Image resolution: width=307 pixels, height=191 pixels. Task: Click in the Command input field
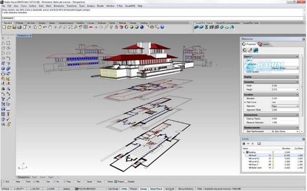click(159, 18)
